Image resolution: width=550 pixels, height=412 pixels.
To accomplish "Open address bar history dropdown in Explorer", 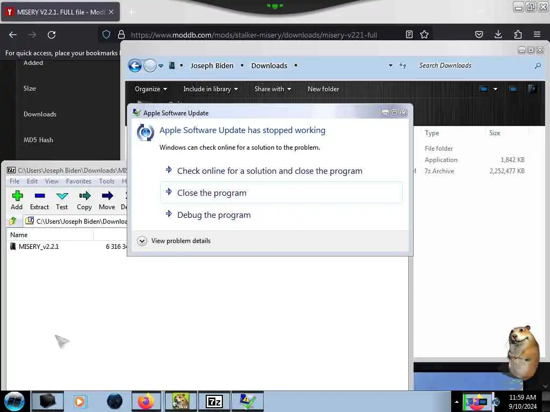I will click(x=390, y=65).
